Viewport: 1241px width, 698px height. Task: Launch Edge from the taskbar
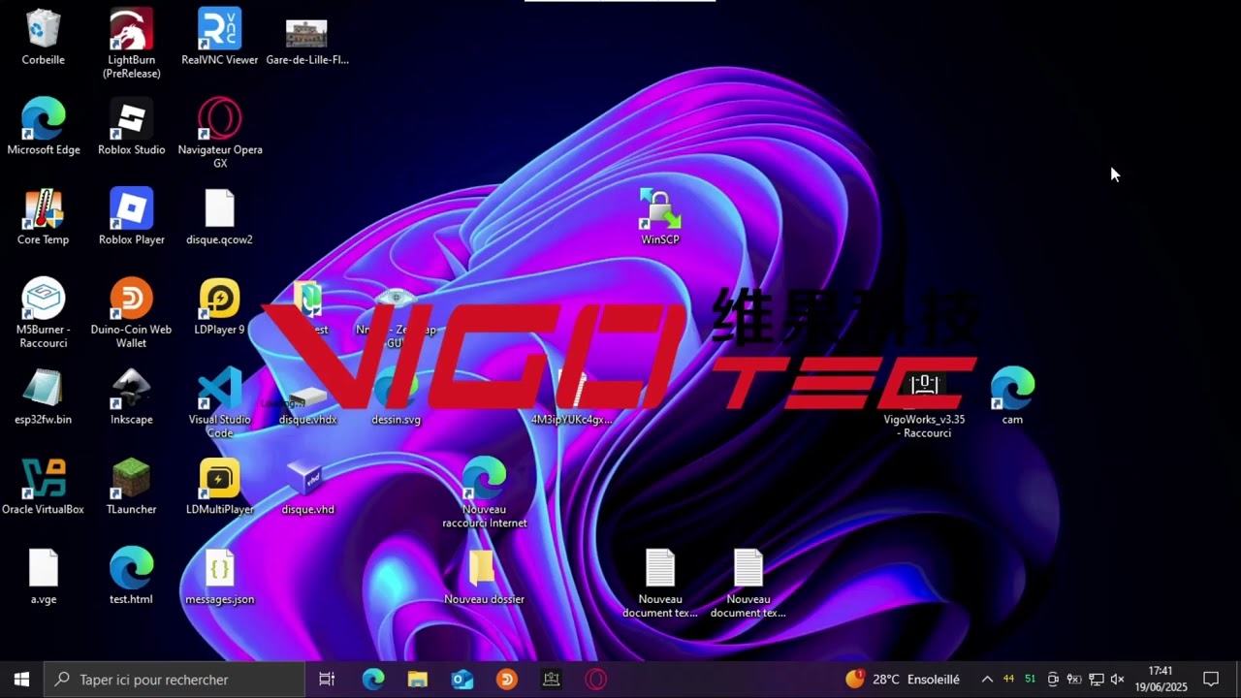[x=373, y=680]
